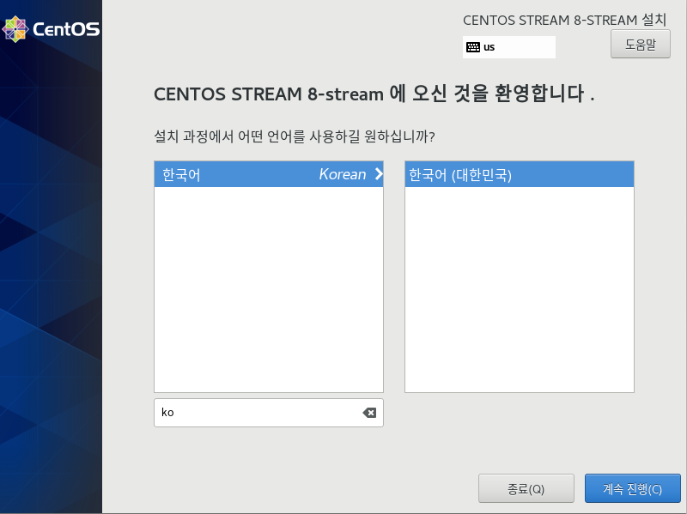Clear the language search with the backspace icon
Image resolution: width=687 pixels, height=514 pixels.
click(369, 413)
